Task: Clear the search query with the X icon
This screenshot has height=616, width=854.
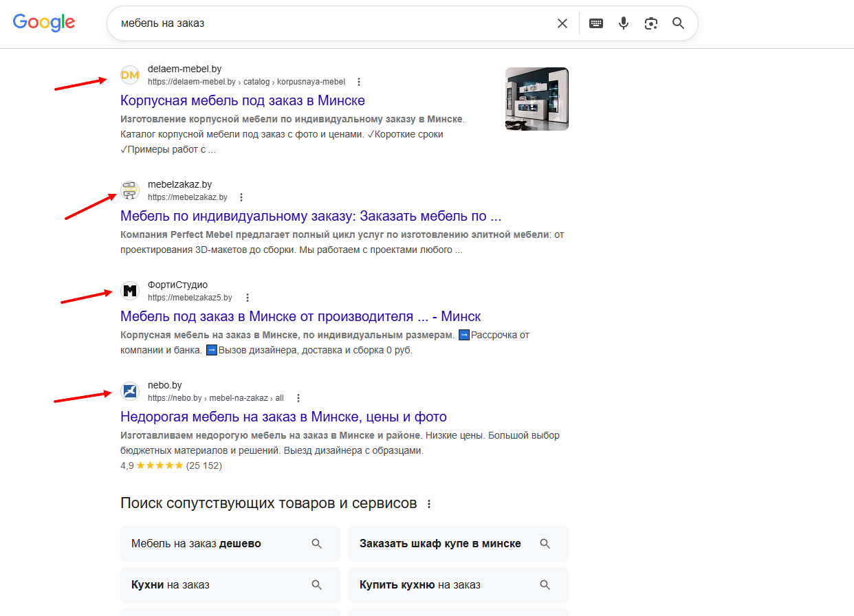Action: click(562, 23)
